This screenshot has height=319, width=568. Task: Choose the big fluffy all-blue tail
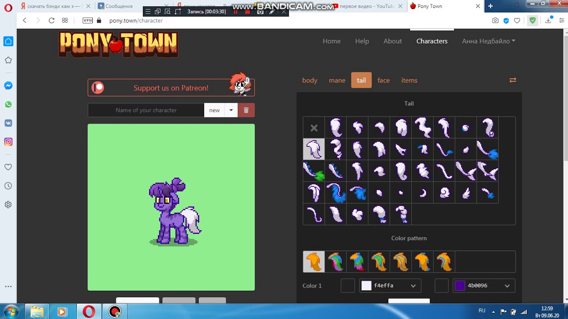click(x=335, y=193)
